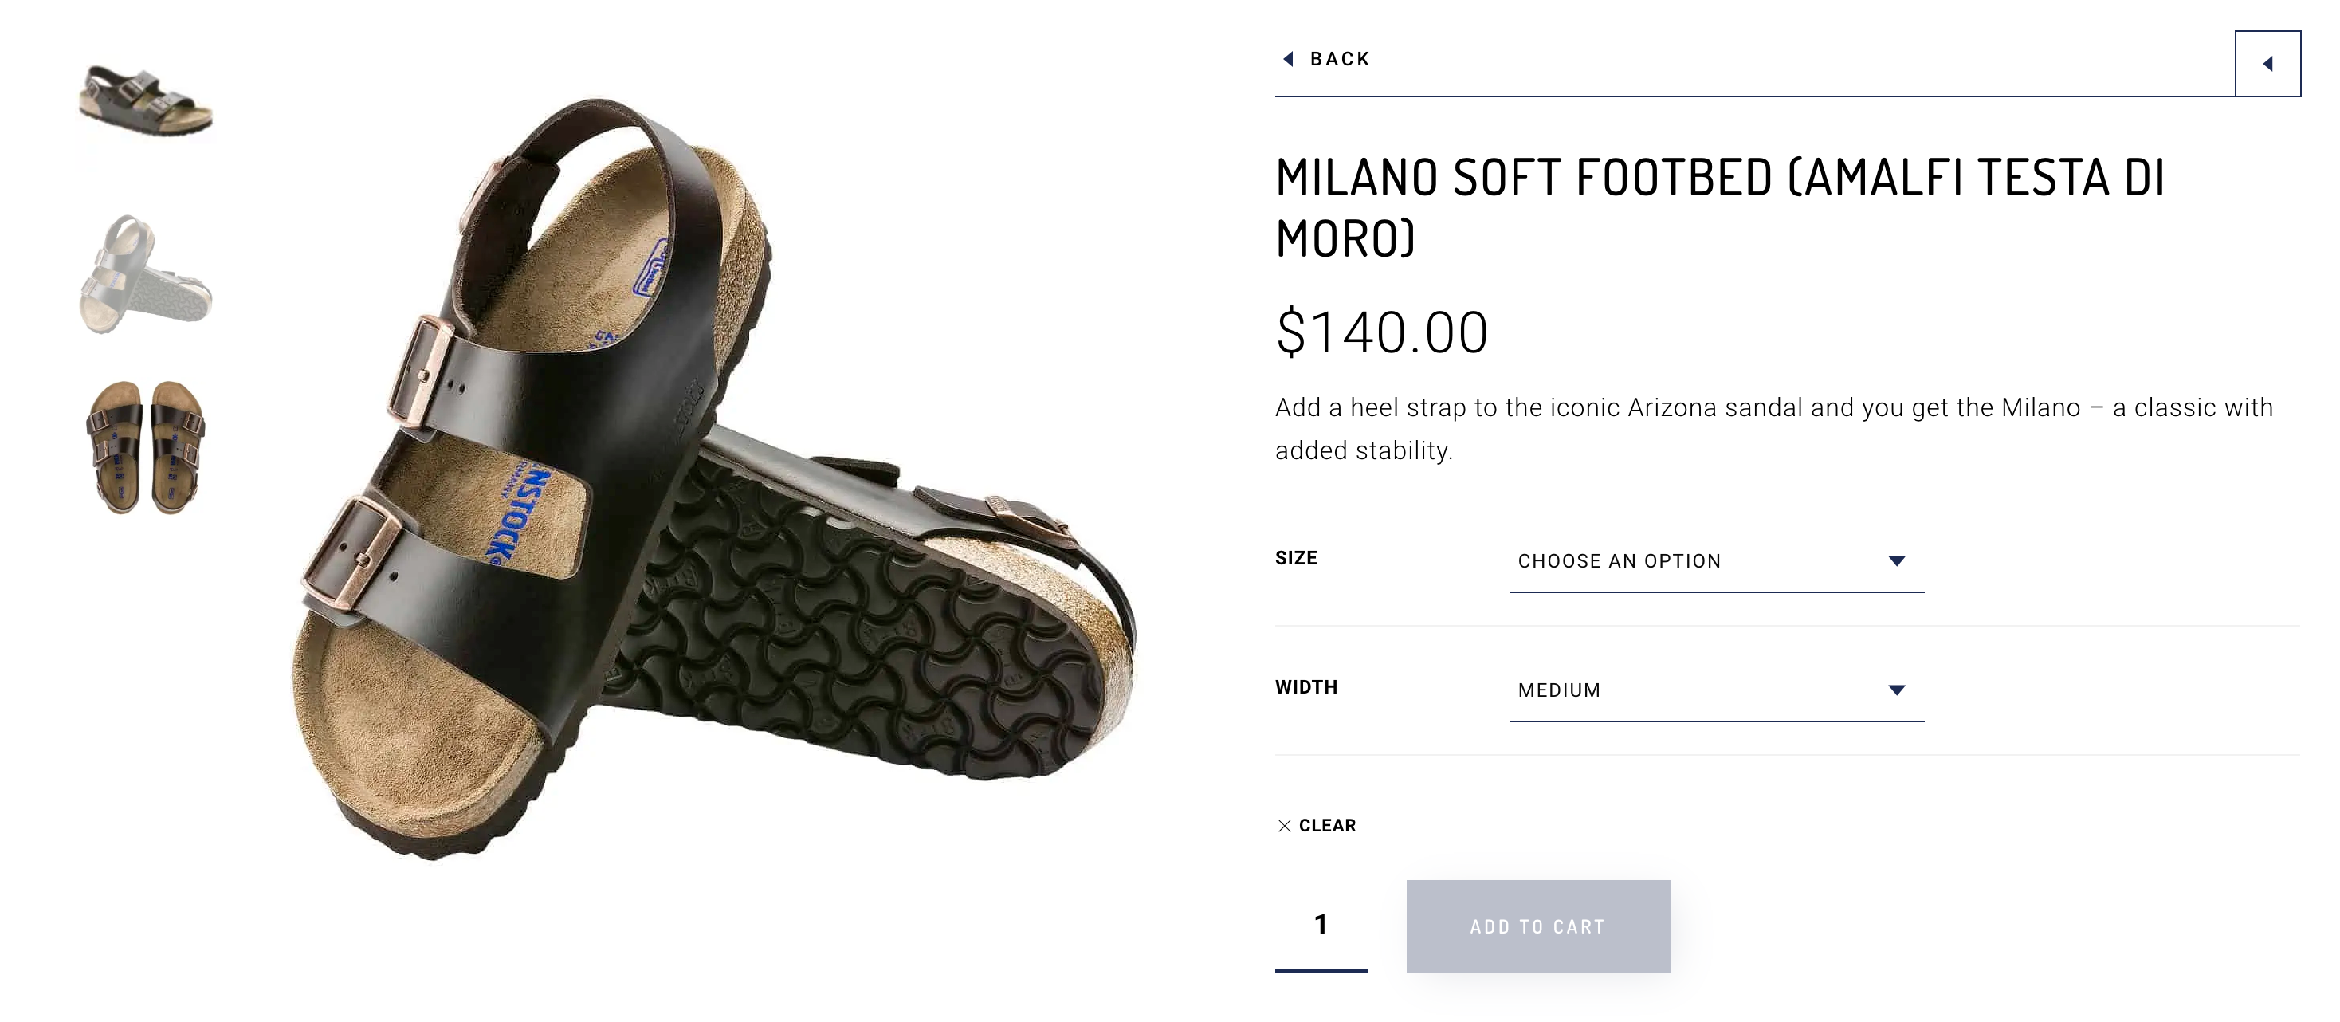This screenshot has height=1022, width=2340.
Task: Click the $140.00 price text
Action: (1382, 332)
